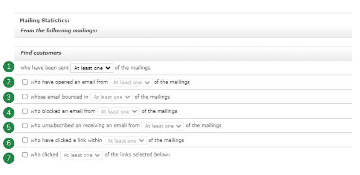Toggle 'who unsubscribed on receiving' checkbox
This screenshot has height=175, width=360.
(25, 126)
